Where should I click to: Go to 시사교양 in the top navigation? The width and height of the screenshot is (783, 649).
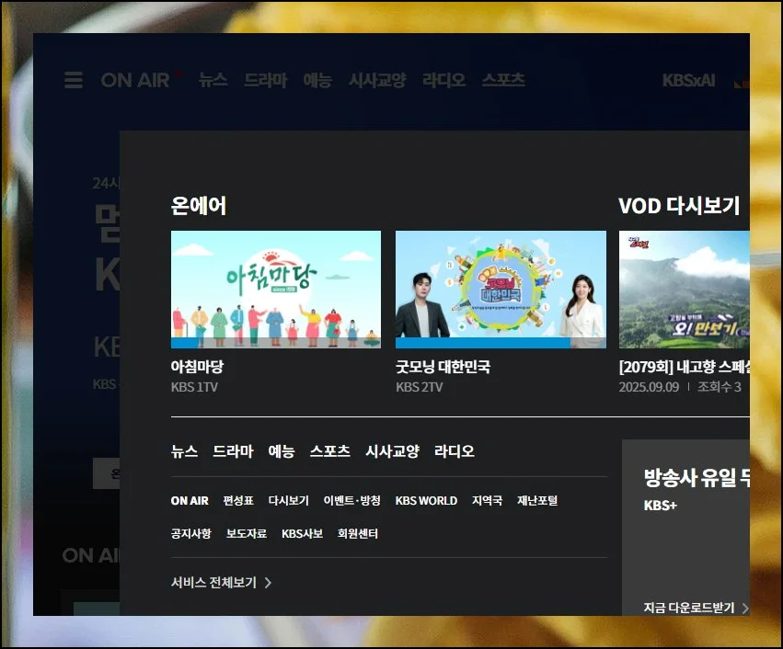[x=376, y=81]
